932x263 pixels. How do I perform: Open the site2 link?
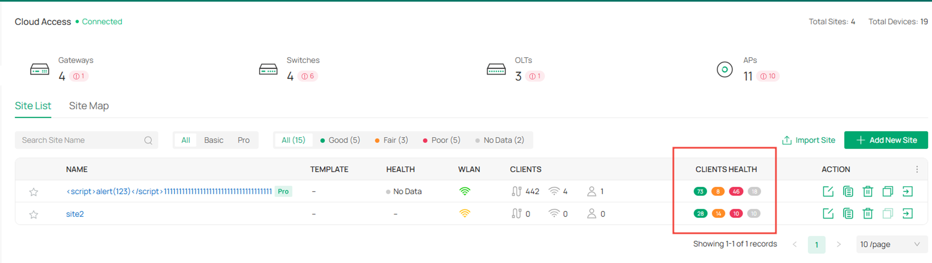tap(75, 214)
